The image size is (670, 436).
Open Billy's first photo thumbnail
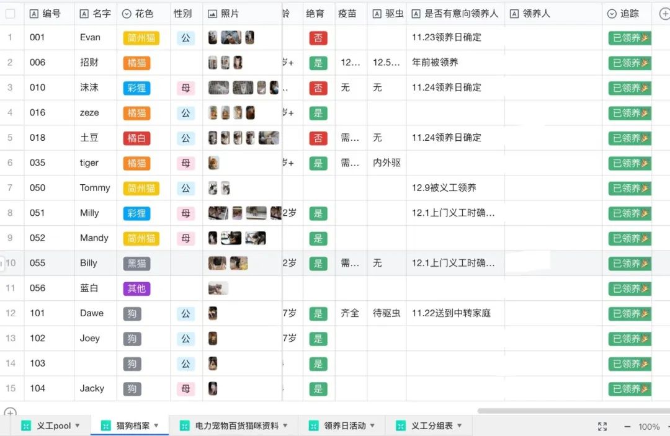[217, 263]
